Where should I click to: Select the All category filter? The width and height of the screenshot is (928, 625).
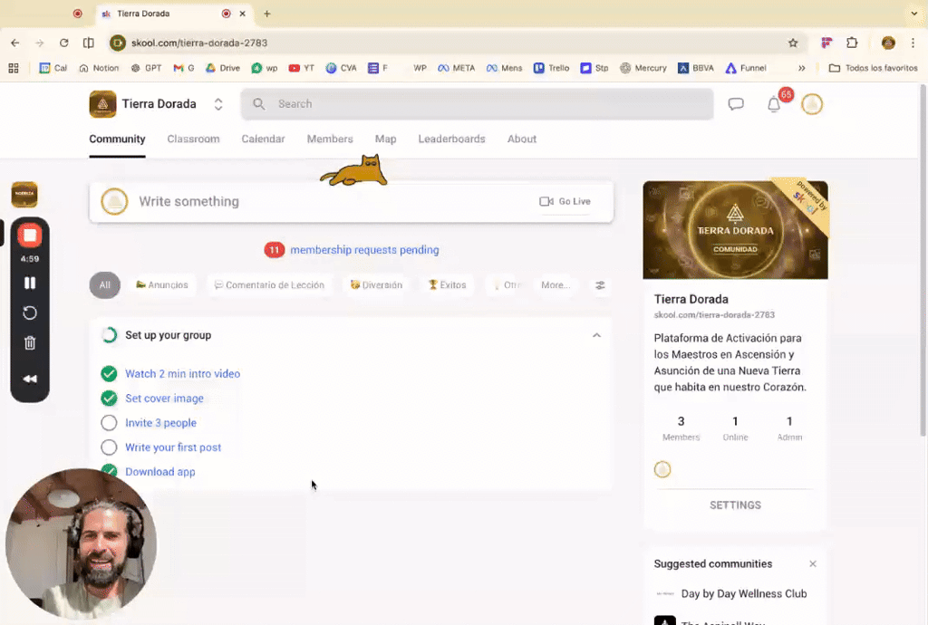[x=105, y=285]
